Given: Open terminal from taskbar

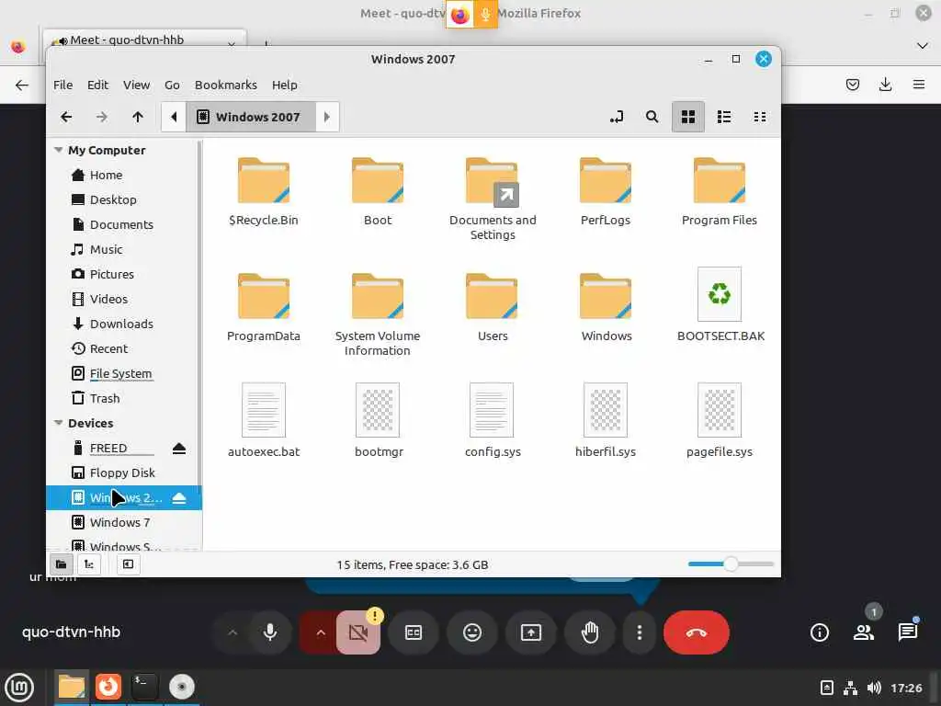Looking at the screenshot, I should 144,687.
